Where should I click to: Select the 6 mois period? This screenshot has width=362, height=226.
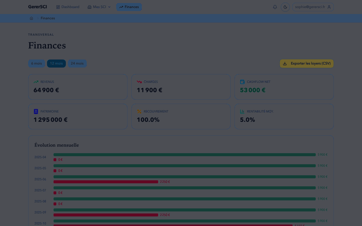click(36, 64)
